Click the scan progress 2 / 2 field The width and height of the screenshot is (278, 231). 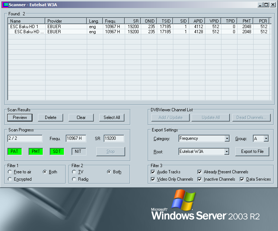click(25, 138)
